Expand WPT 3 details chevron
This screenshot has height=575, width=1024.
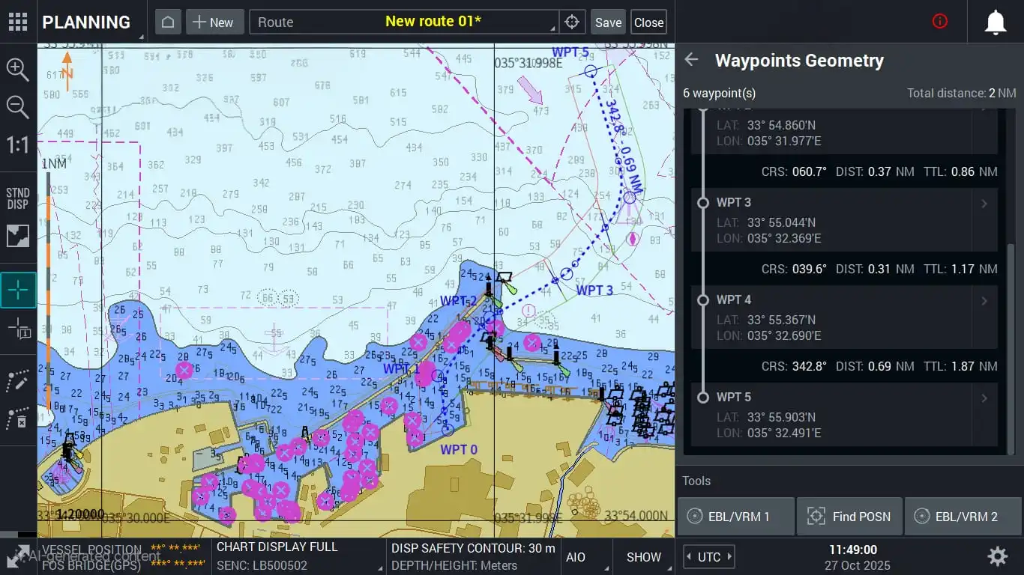984,204
